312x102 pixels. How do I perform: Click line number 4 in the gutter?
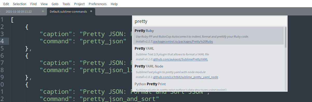[x=2, y=41]
